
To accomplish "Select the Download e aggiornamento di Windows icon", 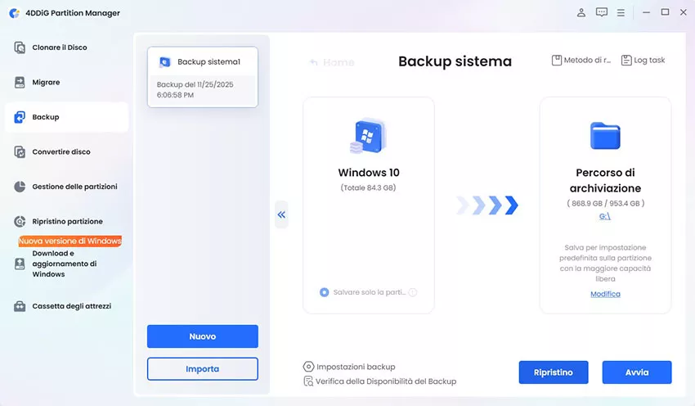I will [20, 264].
